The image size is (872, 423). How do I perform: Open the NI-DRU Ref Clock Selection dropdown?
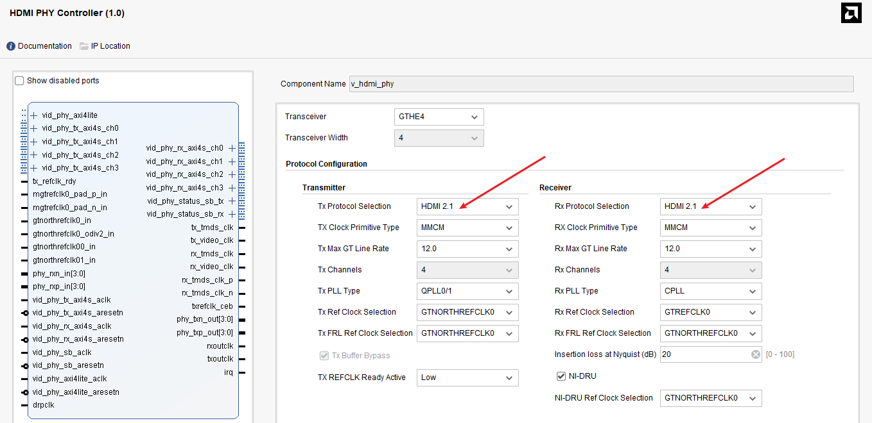(x=711, y=398)
